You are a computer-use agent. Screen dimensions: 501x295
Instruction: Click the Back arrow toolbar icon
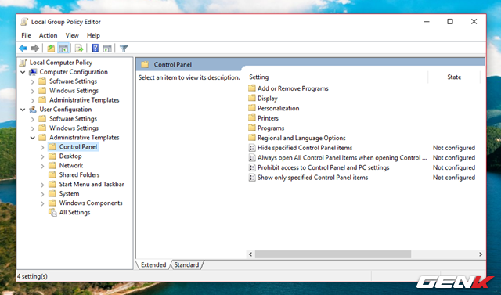23,49
